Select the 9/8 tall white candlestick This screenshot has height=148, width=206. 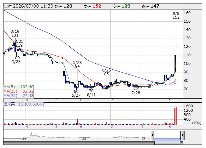tap(176, 35)
